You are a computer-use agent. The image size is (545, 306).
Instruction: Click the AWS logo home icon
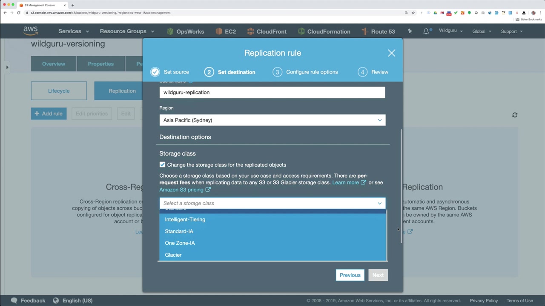coord(31,31)
